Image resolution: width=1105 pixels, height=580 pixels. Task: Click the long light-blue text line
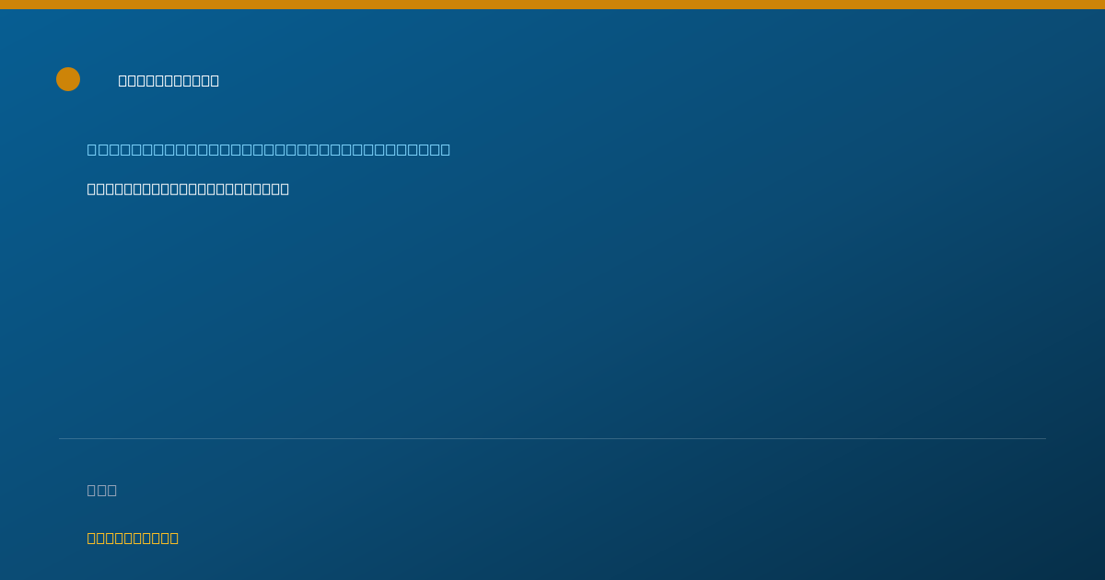tap(269, 149)
